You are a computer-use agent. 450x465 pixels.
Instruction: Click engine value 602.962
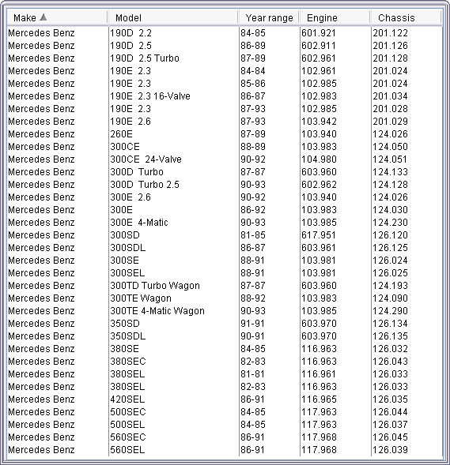[319, 185]
